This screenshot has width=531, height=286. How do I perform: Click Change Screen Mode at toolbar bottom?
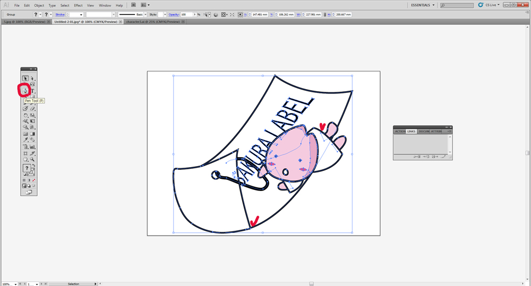point(29,192)
